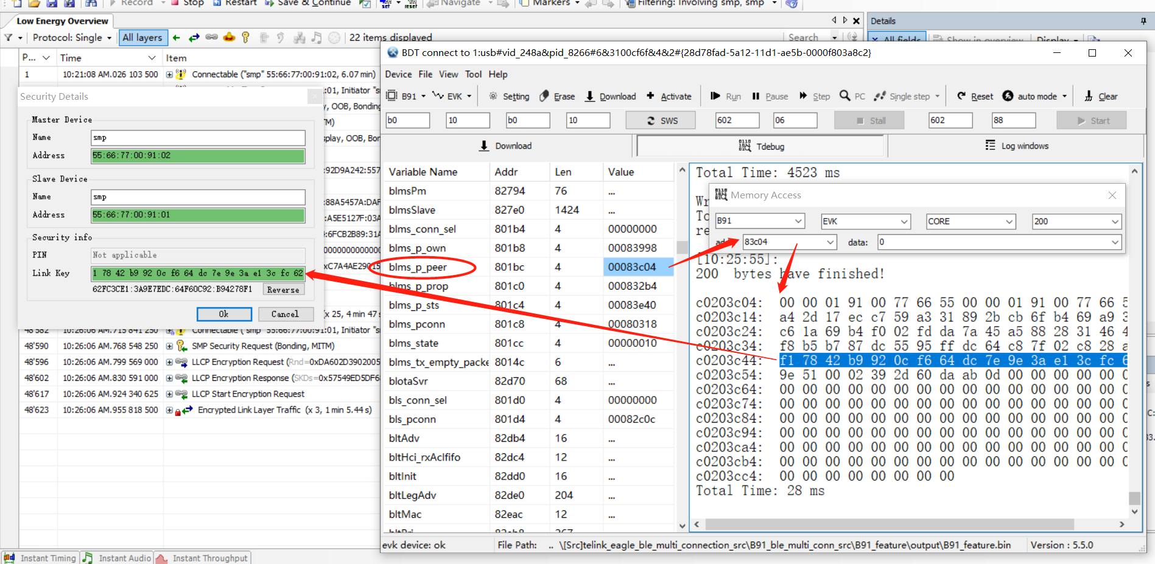Click the horizontal scrollbar under memory dump

point(889,524)
